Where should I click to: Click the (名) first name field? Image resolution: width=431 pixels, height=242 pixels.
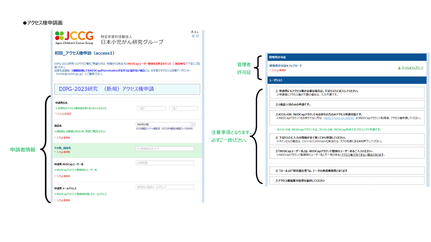click(x=183, y=108)
